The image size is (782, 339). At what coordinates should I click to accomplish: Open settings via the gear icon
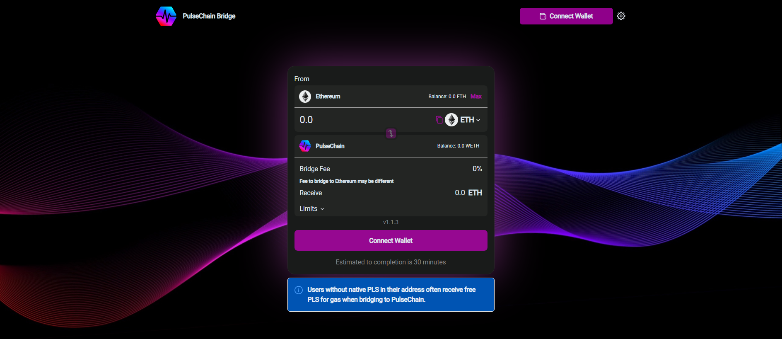[x=621, y=16]
